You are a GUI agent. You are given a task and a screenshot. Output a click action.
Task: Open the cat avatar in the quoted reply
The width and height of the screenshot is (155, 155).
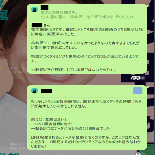click(35, 9)
